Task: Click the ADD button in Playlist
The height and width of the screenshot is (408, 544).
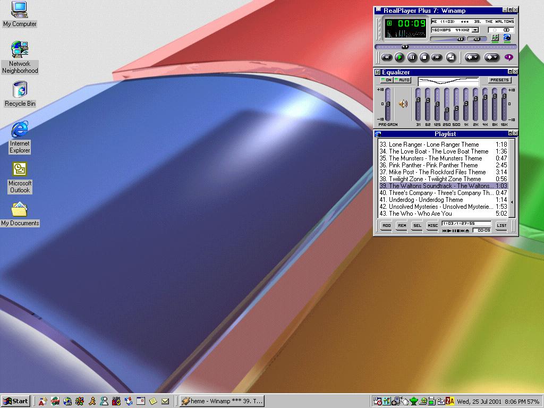Action: point(386,226)
